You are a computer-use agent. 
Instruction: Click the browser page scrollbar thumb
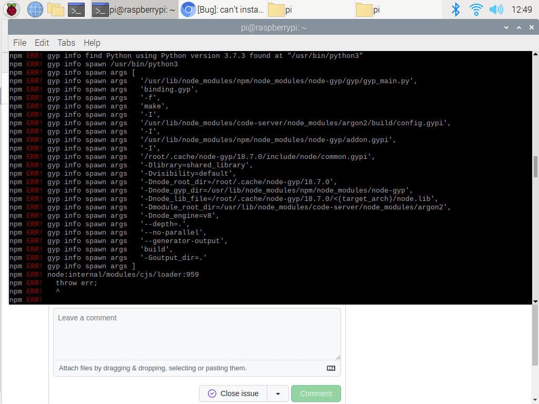(x=535, y=335)
